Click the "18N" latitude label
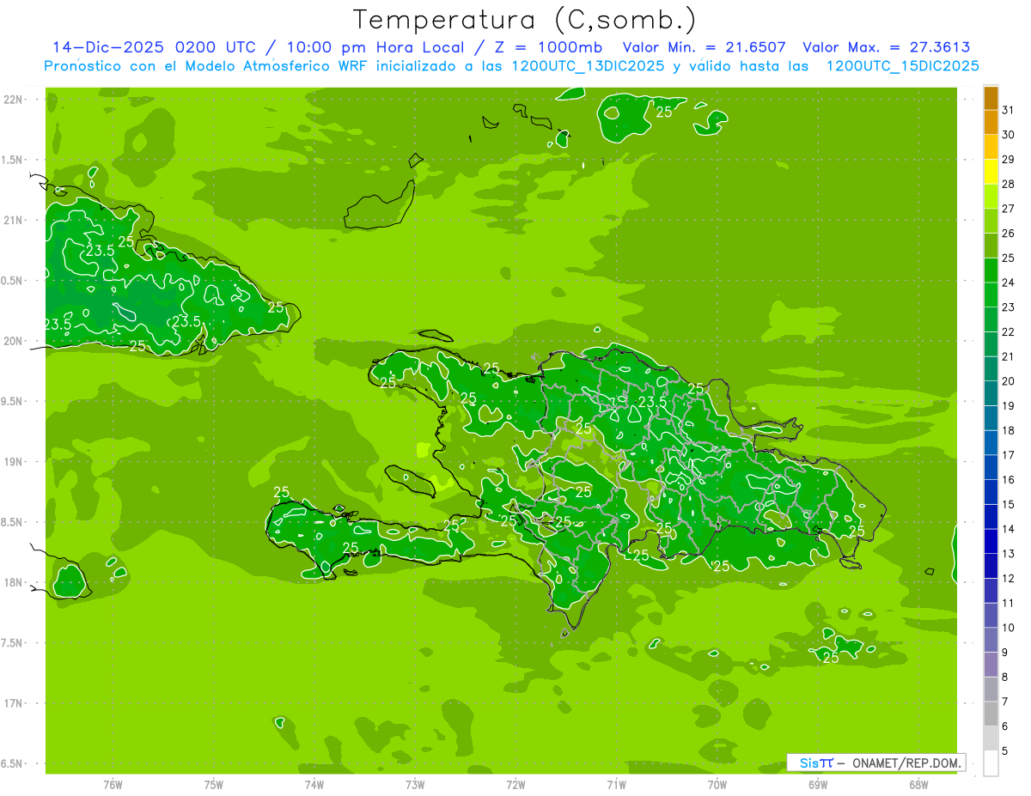 tap(12, 582)
